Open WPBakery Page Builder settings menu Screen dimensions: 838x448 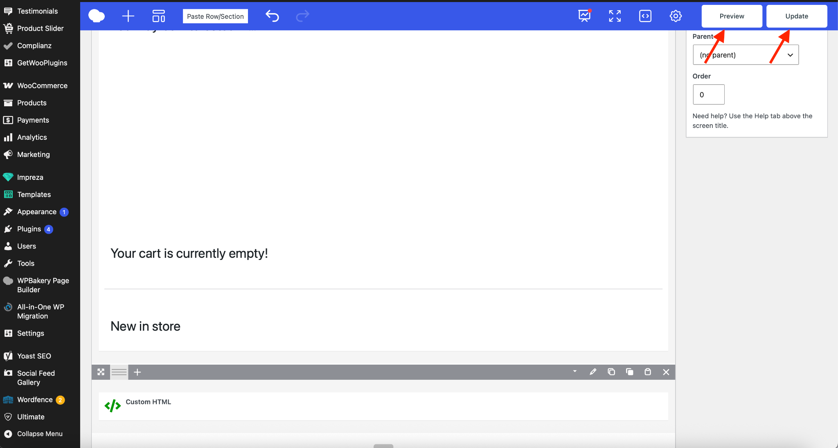point(40,285)
